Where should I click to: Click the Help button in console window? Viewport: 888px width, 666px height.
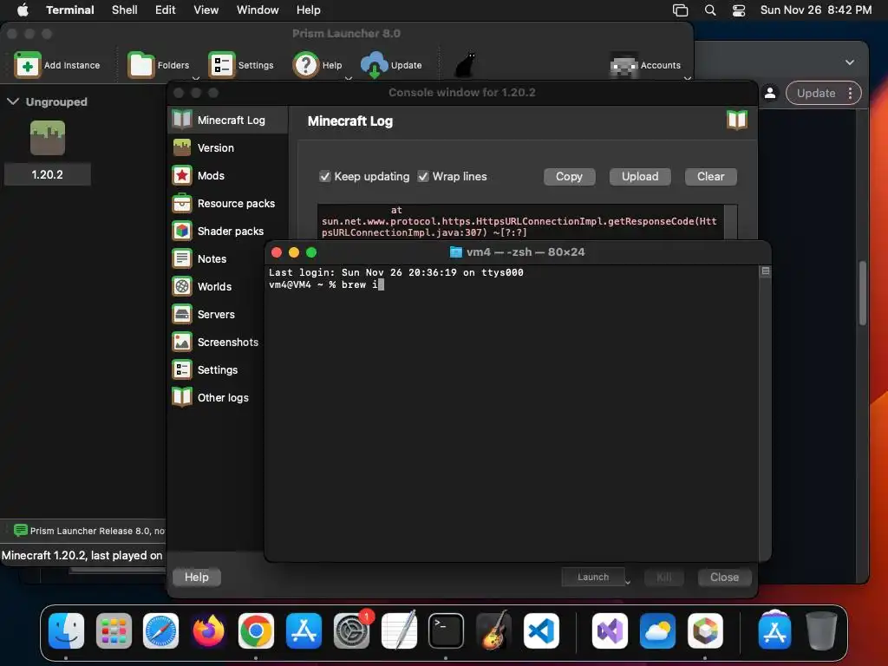coord(197,577)
